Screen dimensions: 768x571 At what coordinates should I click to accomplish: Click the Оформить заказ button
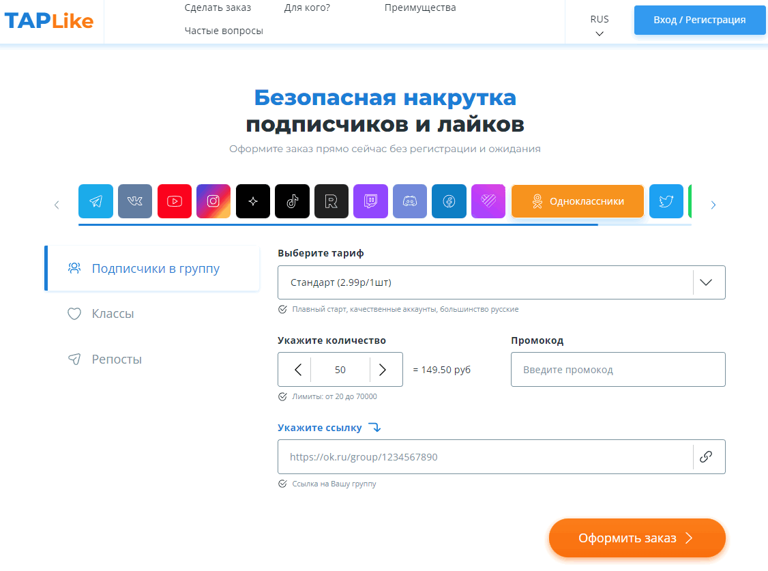tap(637, 538)
